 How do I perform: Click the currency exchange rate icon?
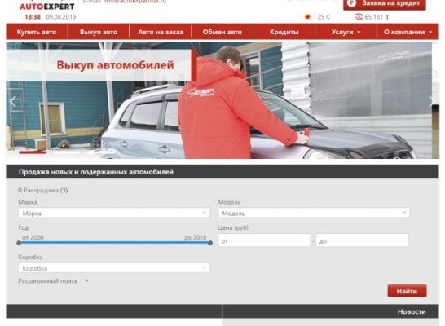[359, 17]
